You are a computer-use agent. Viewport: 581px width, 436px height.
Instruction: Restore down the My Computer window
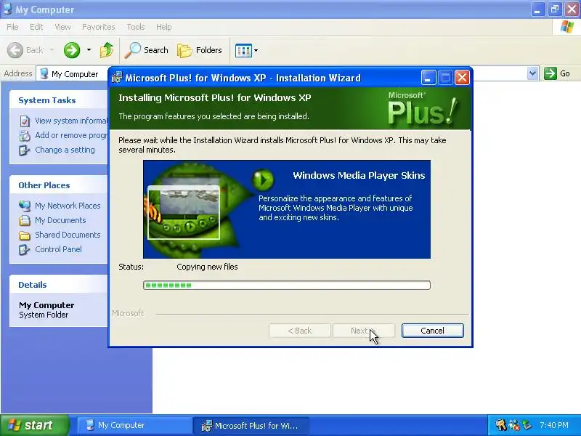pyautogui.click(x=555, y=9)
